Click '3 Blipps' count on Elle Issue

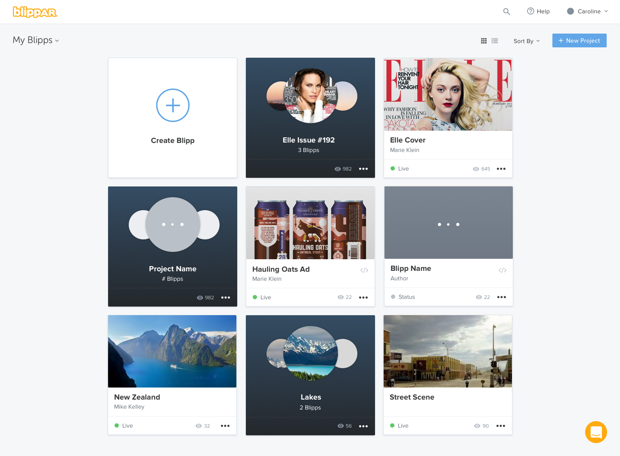point(309,150)
